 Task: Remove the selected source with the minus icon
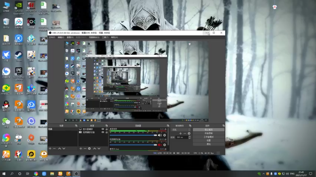point(85,149)
